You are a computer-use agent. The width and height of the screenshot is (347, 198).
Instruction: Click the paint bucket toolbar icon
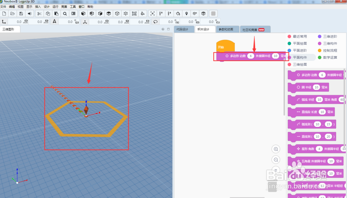[x=178, y=14]
